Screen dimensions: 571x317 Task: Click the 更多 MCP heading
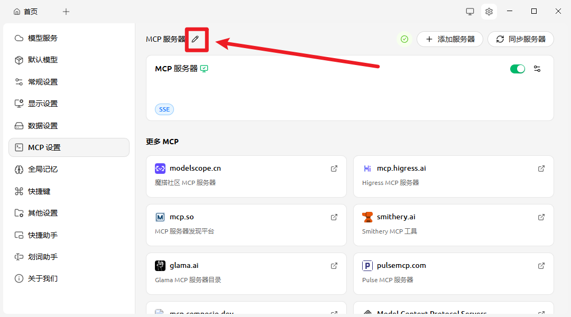pyautogui.click(x=162, y=142)
